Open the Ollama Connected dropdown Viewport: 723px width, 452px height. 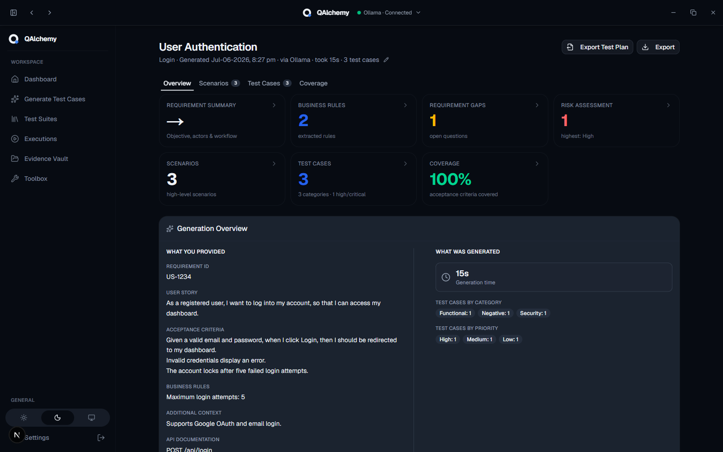[x=389, y=13]
